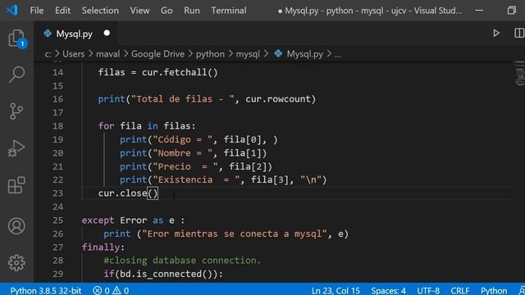525x295 pixels.
Task: Split the editor to the right
Action: pyautogui.click(x=519, y=33)
